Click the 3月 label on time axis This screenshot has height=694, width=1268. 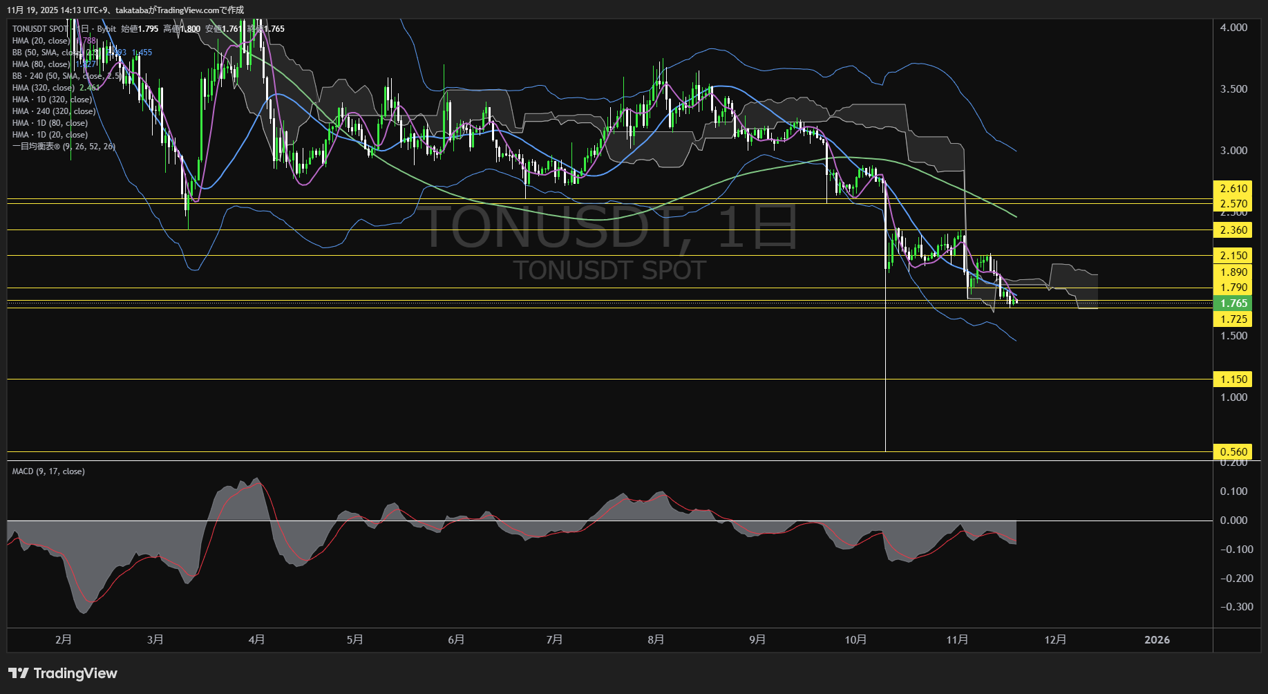[x=155, y=639]
